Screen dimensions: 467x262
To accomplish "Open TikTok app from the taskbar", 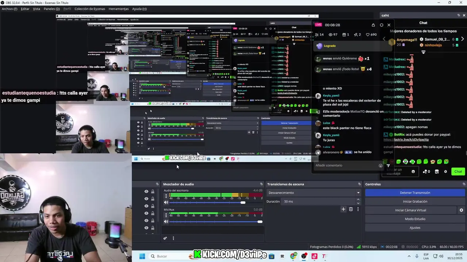I will pos(314,256).
